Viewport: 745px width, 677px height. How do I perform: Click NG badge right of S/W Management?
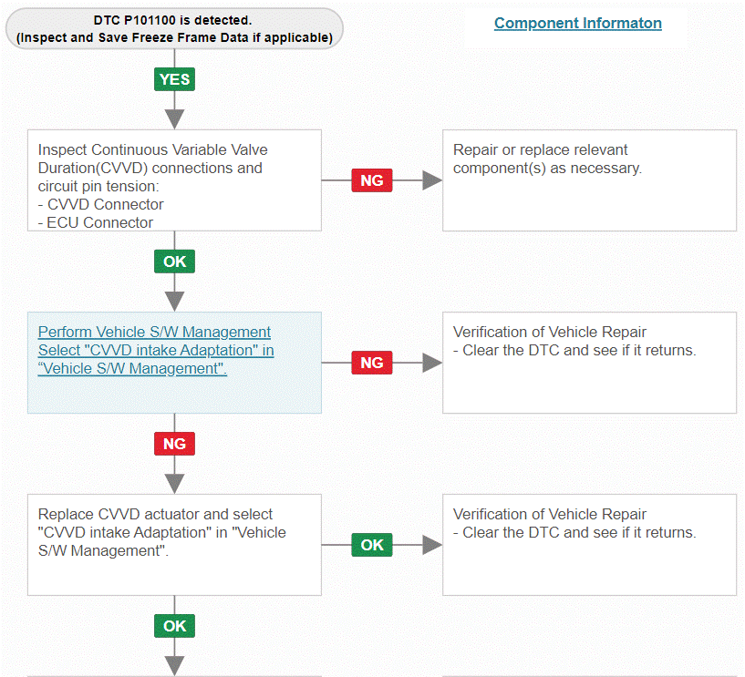coord(372,363)
